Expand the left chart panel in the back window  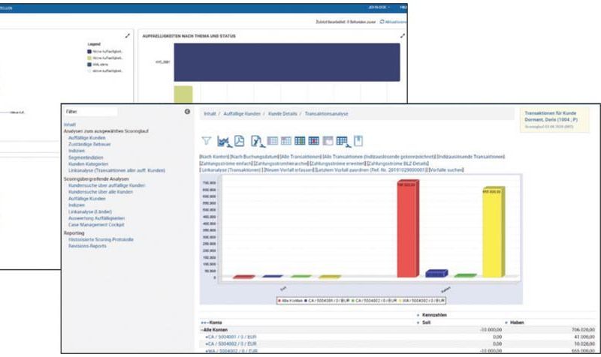click(x=128, y=35)
